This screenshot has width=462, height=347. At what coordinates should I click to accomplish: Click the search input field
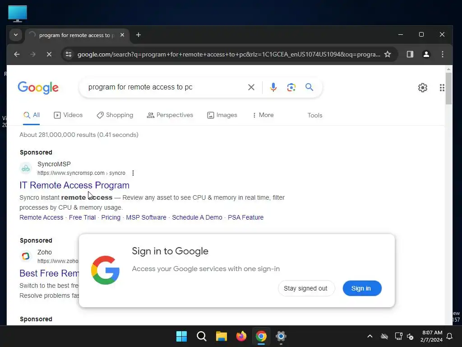coord(165,87)
